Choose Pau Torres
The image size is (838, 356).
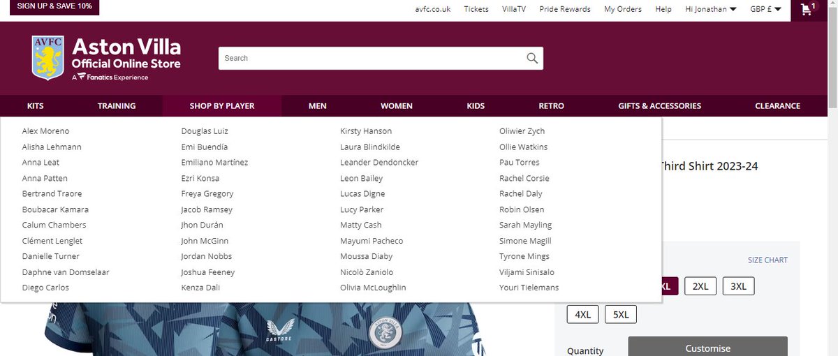(x=520, y=163)
